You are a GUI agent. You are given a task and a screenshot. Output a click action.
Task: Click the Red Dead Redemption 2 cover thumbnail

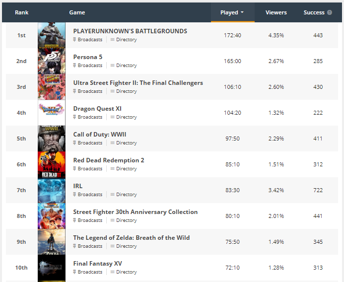pyautogui.click(x=52, y=165)
